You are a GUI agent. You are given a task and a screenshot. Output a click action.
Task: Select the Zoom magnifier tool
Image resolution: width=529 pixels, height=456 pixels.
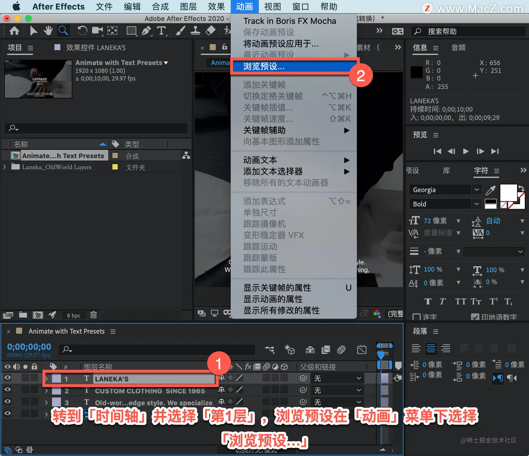63,31
